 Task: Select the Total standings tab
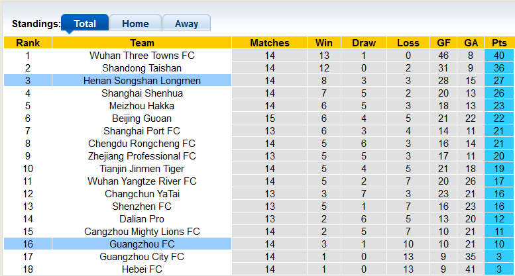pyautogui.click(x=85, y=23)
